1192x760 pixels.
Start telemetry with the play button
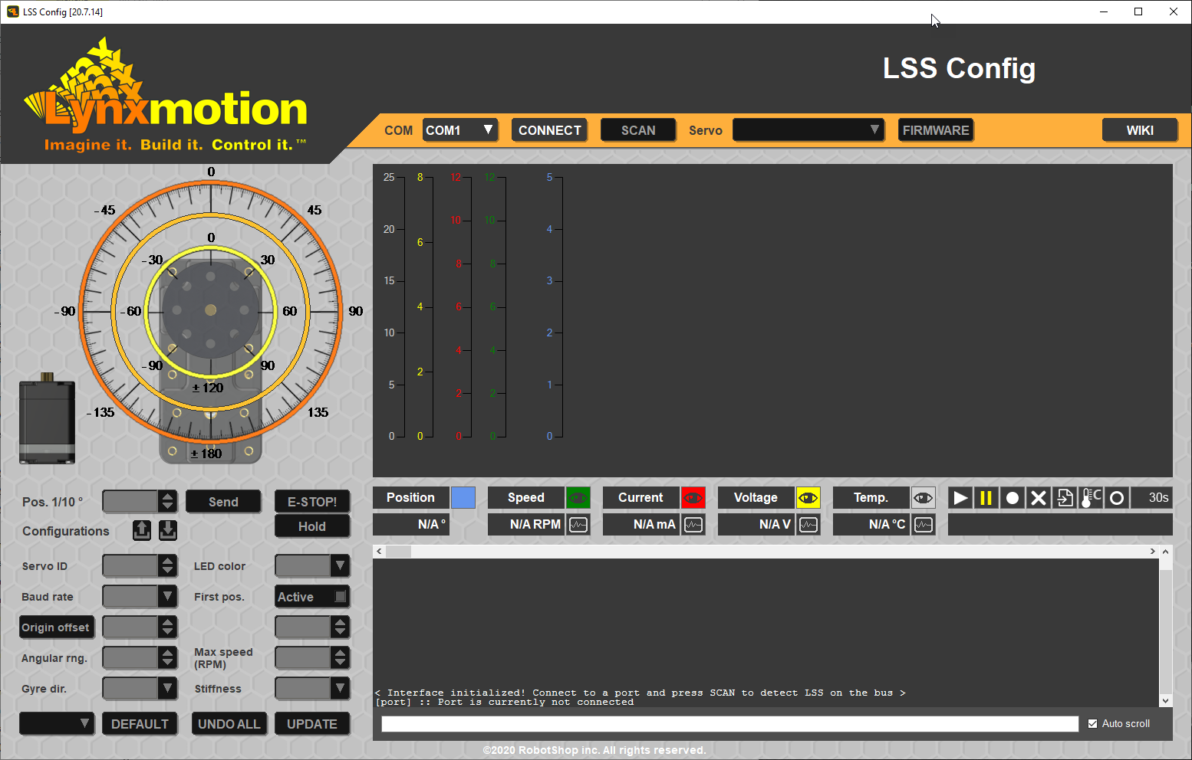pos(960,498)
